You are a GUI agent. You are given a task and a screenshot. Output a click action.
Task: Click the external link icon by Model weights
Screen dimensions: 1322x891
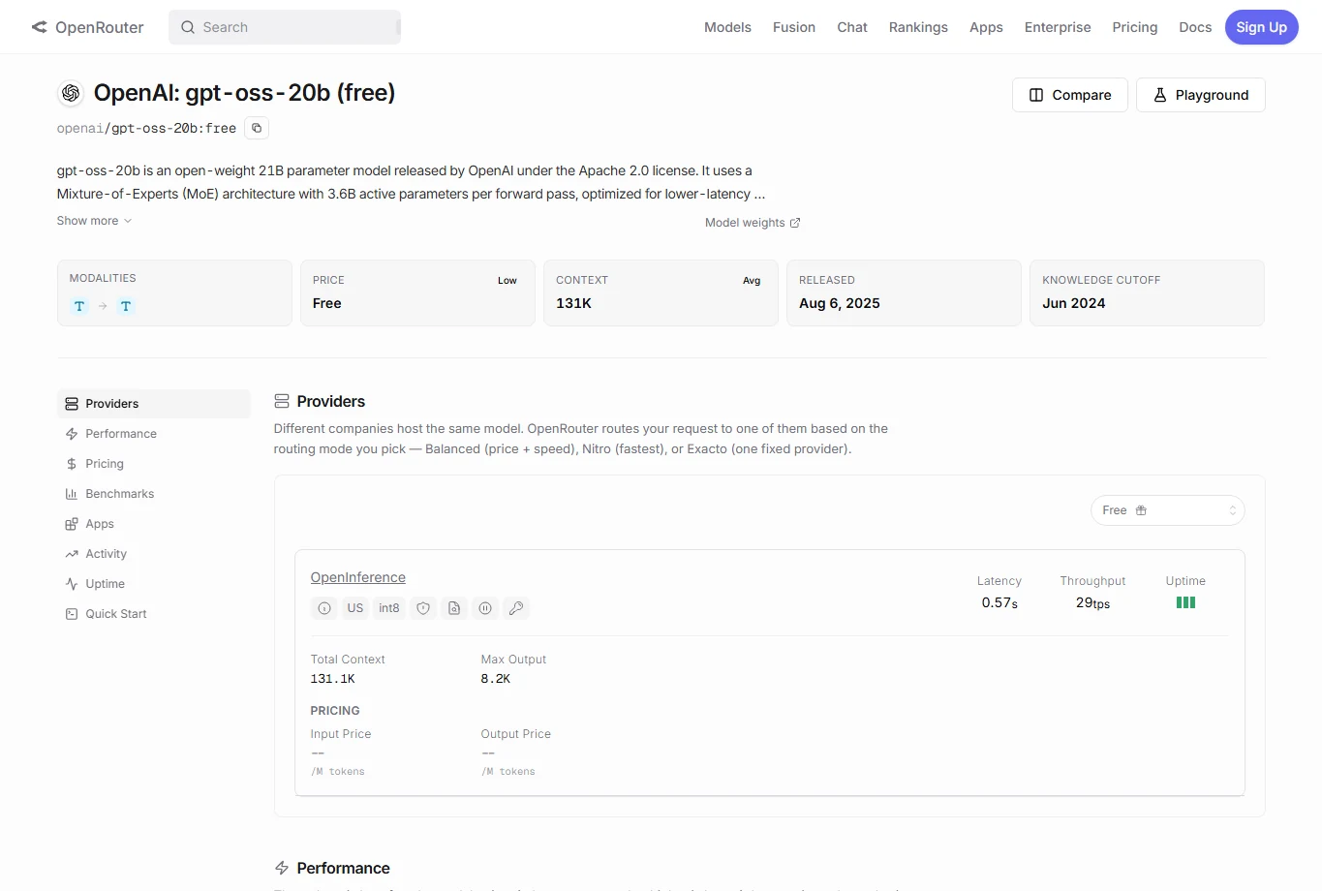(795, 223)
